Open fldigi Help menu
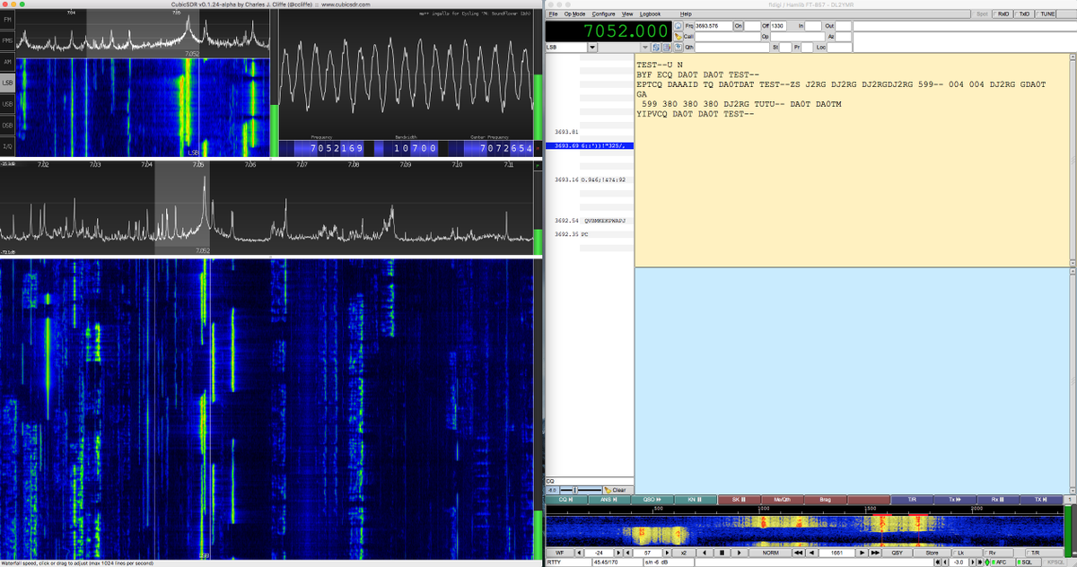This screenshot has width=1077, height=567. click(x=686, y=14)
